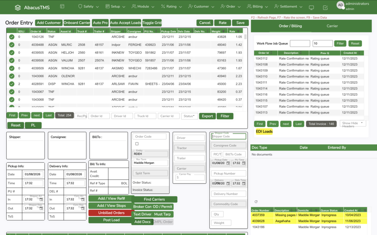Open the administrators user avatar

(x=341, y=5)
